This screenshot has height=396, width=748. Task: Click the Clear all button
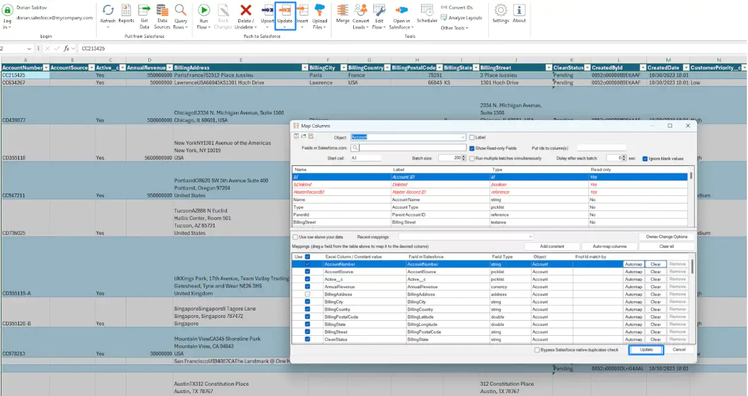click(666, 246)
